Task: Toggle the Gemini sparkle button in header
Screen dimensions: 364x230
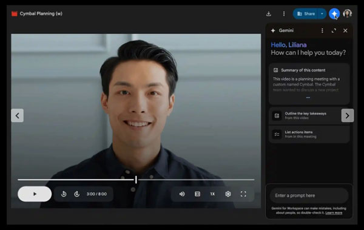Action: (334, 14)
